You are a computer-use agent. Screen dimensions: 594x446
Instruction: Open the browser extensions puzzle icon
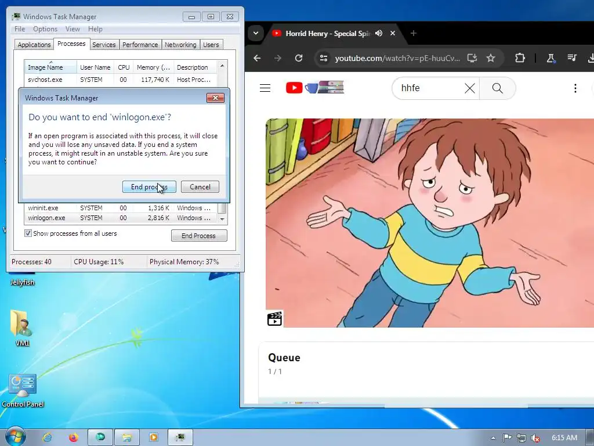pos(520,58)
